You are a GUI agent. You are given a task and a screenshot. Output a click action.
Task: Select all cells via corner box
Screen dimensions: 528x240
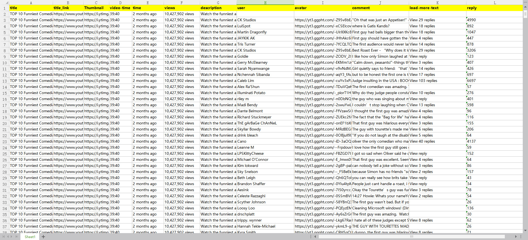[4, 2]
